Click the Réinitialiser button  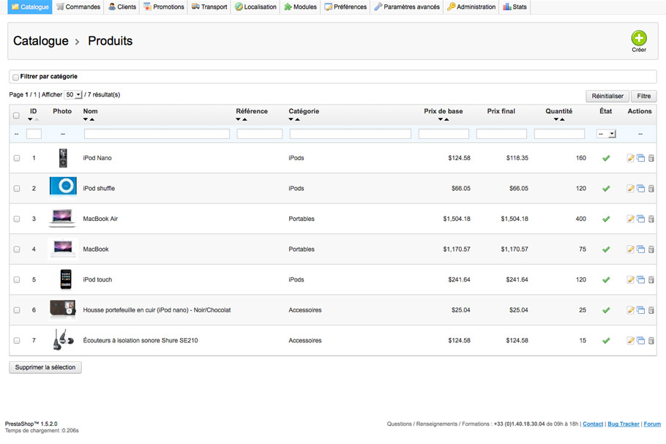coord(607,96)
